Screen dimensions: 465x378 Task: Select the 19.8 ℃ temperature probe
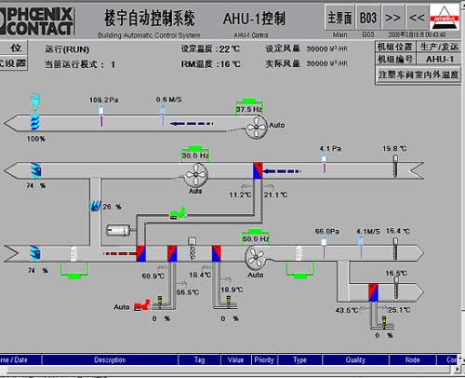point(395,166)
